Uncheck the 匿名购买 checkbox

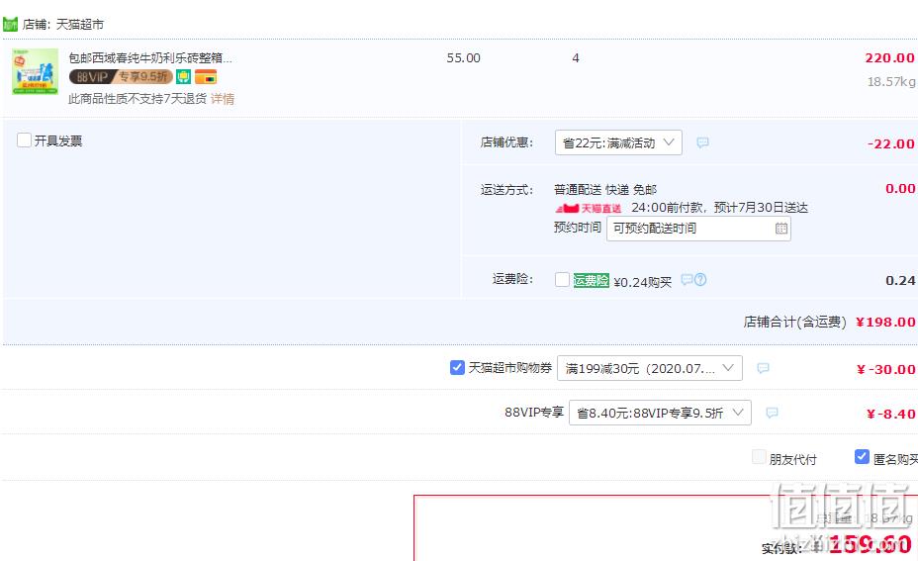[862, 457]
